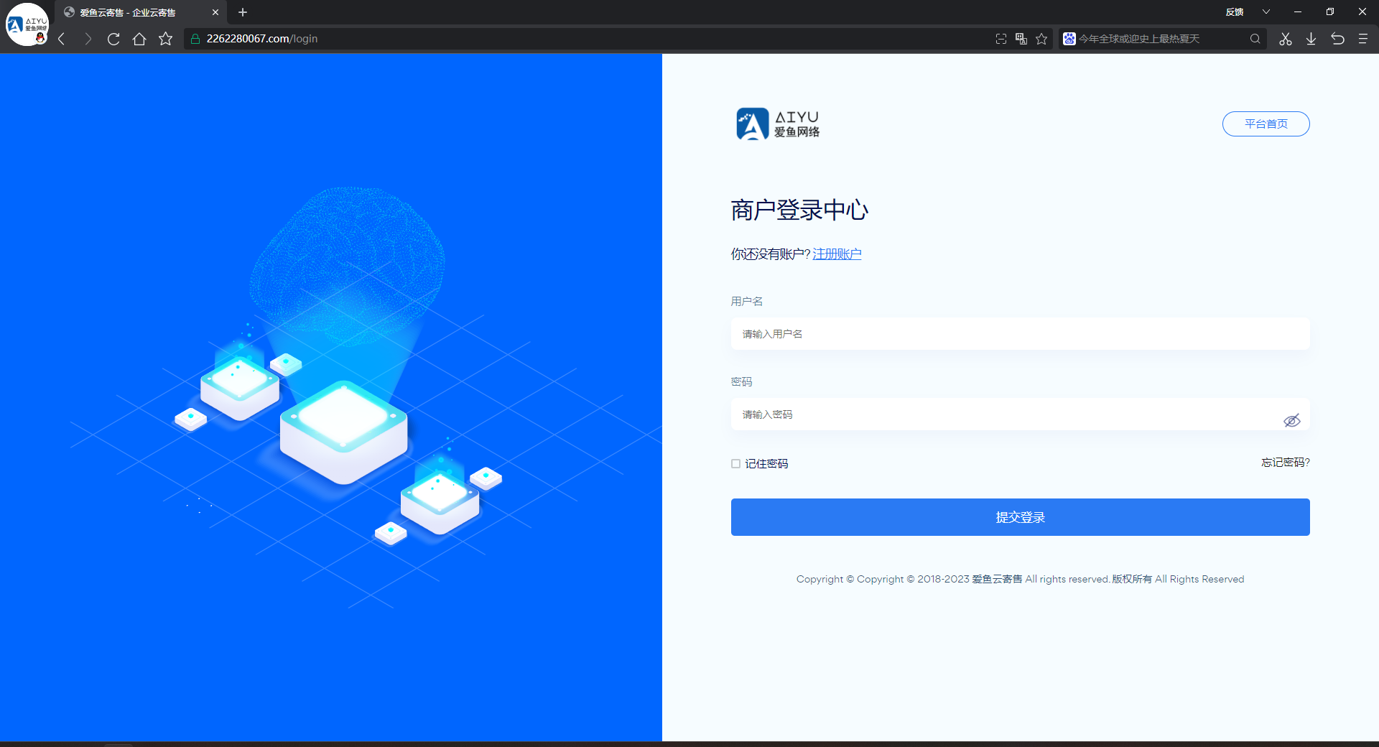Go to the browser home icon

pyautogui.click(x=139, y=39)
